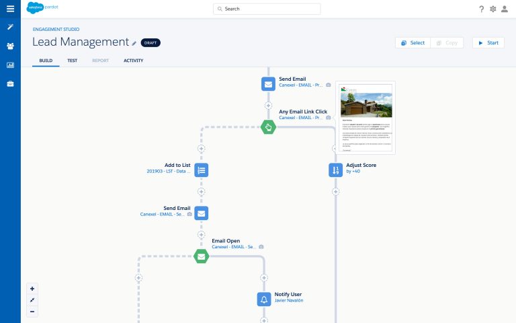Open the help question mark icon
This screenshot has height=323, width=516.
click(x=481, y=9)
